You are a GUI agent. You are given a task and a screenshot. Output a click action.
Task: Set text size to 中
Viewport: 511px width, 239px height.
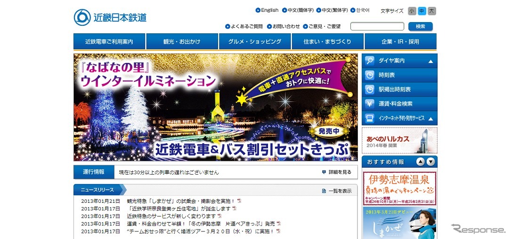pyautogui.click(x=422, y=11)
